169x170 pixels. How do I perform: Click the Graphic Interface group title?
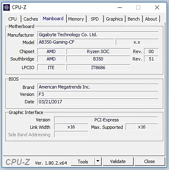pos(26,112)
